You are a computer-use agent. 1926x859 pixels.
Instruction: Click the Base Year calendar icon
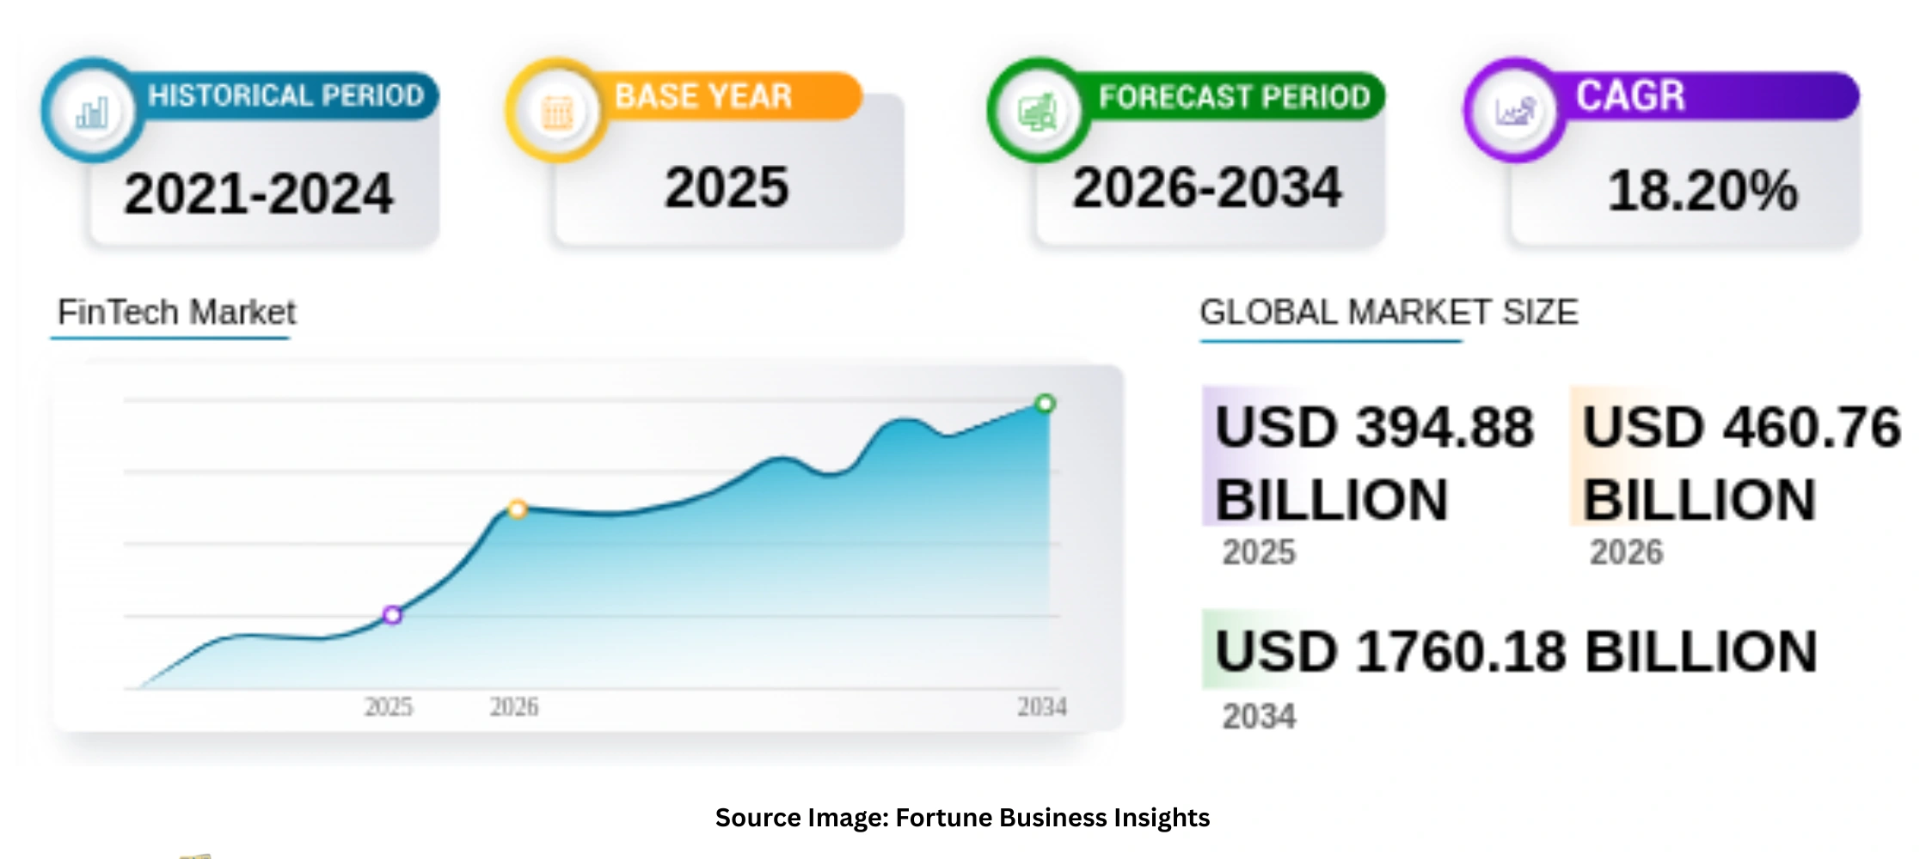point(556,112)
